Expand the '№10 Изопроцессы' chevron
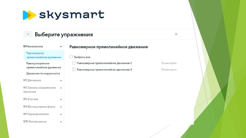Screen dimensions: 246x138 (x=61, y=122)
